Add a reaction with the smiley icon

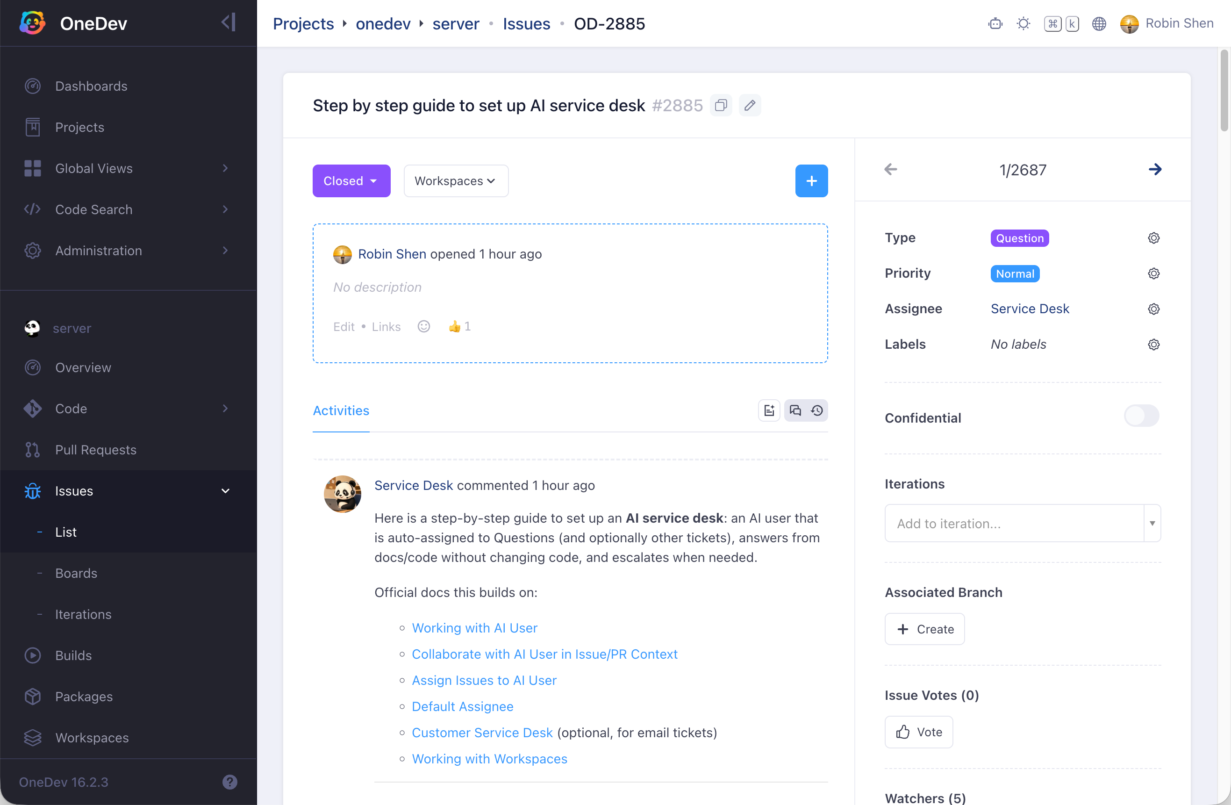pyautogui.click(x=423, y=326)
